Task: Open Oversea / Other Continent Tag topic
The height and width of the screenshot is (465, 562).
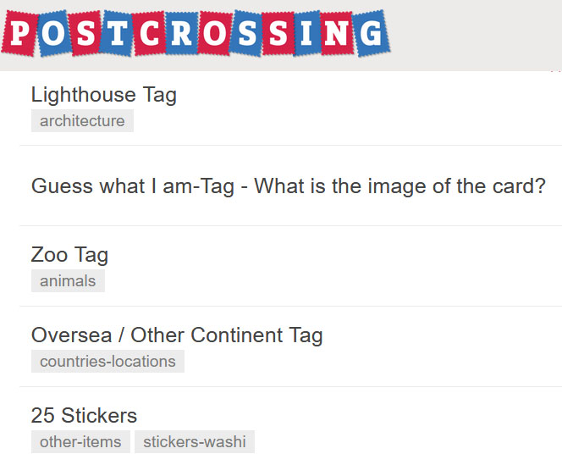Action: [177, 335]
